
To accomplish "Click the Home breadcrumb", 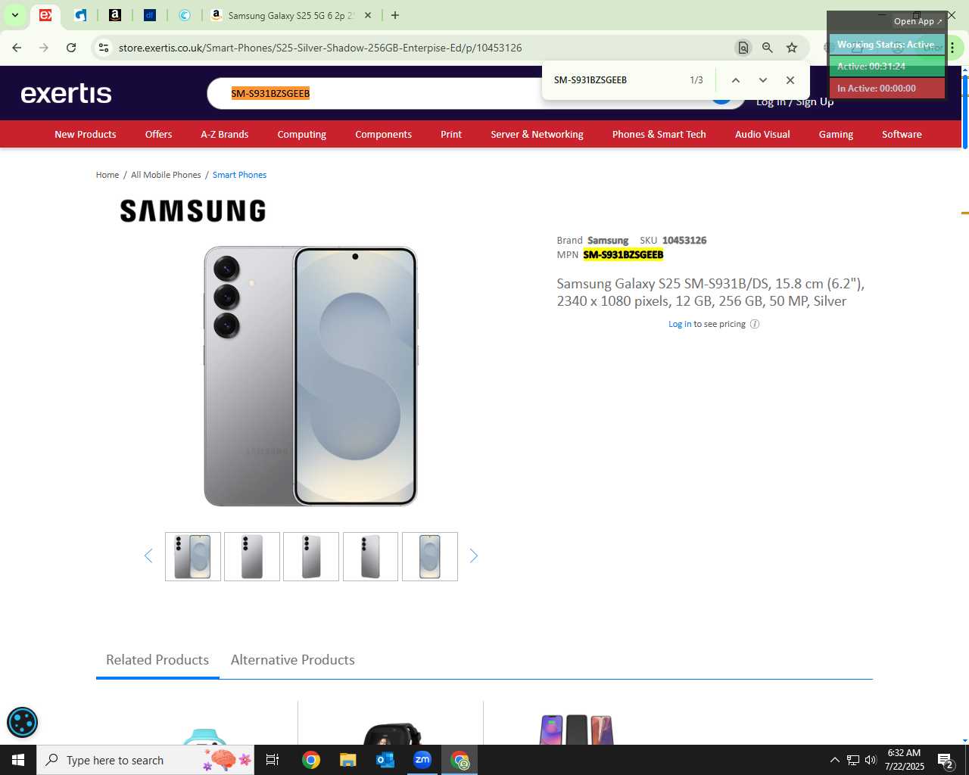I will tap(107, 175).
